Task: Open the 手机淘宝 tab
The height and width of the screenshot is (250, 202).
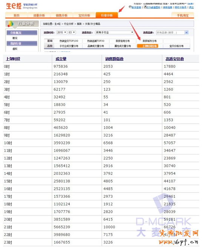Action: (183, 15)
